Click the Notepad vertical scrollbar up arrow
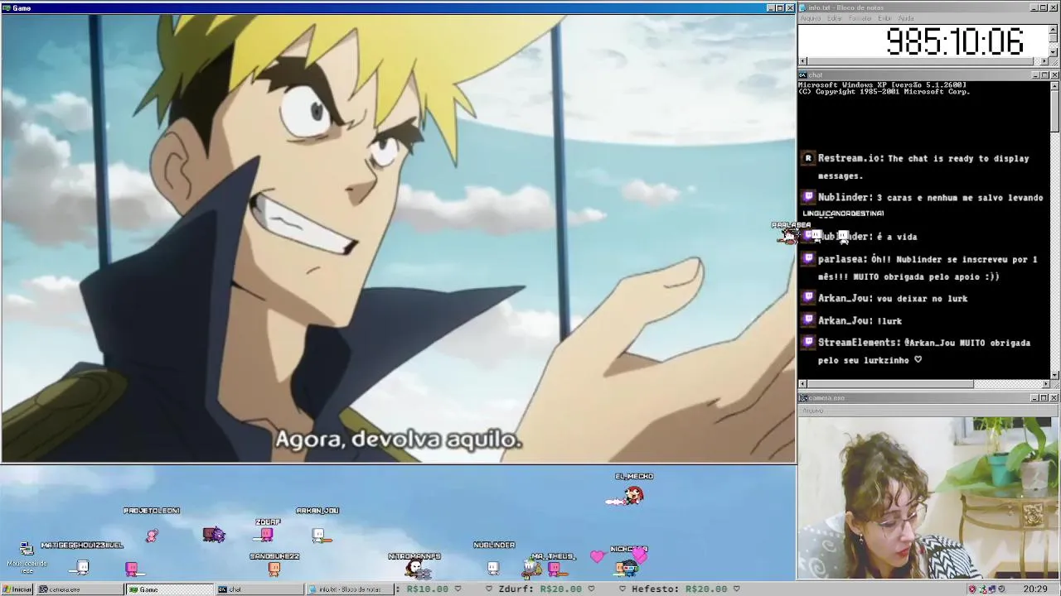Viewport: 1061px width, 596px height. [x=1054, y=29]
